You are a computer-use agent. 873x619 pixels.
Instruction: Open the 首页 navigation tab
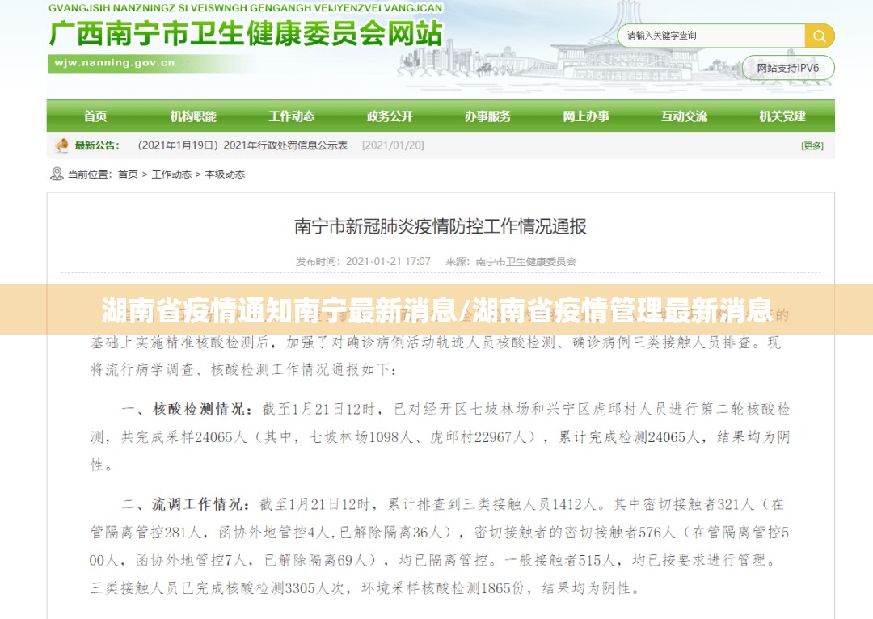click(x=95, y=116)
